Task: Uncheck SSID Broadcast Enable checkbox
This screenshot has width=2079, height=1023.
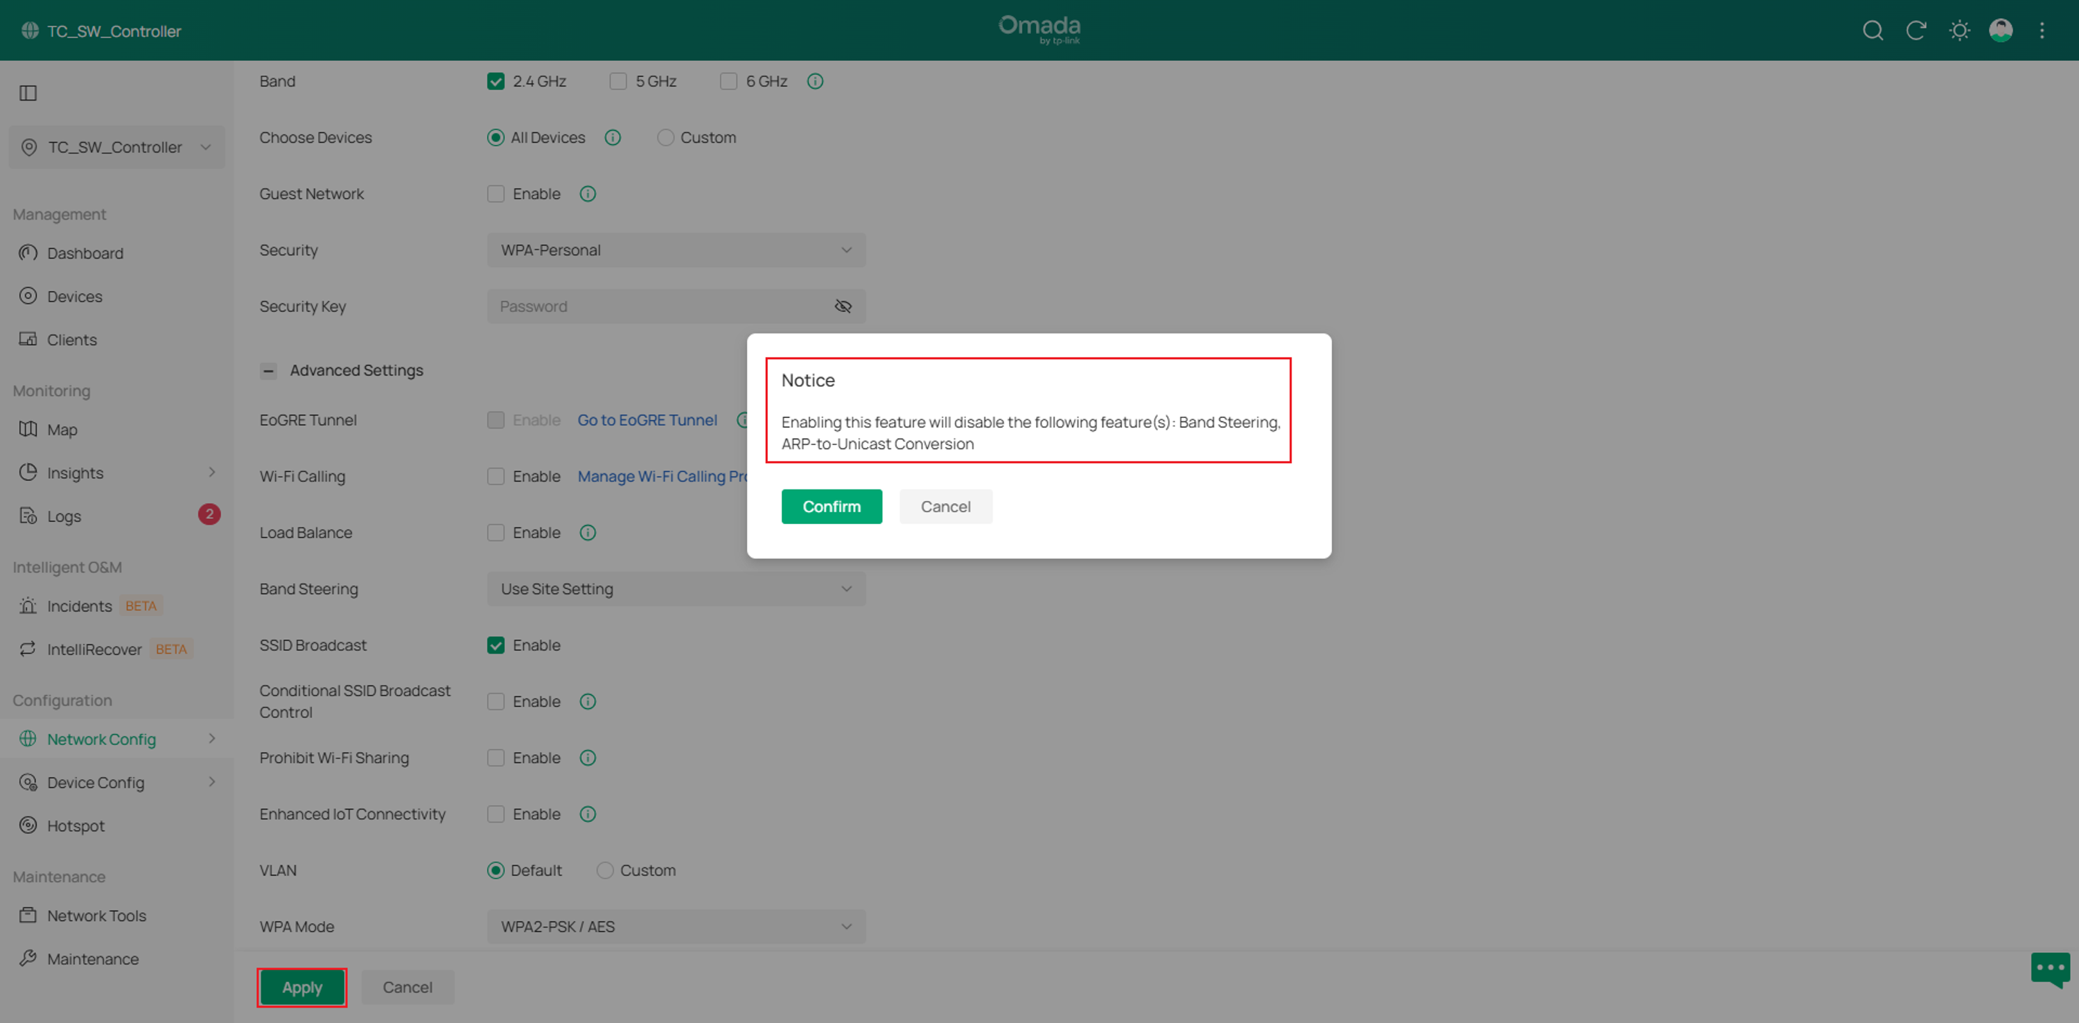Action: click(x=495, y=645)
